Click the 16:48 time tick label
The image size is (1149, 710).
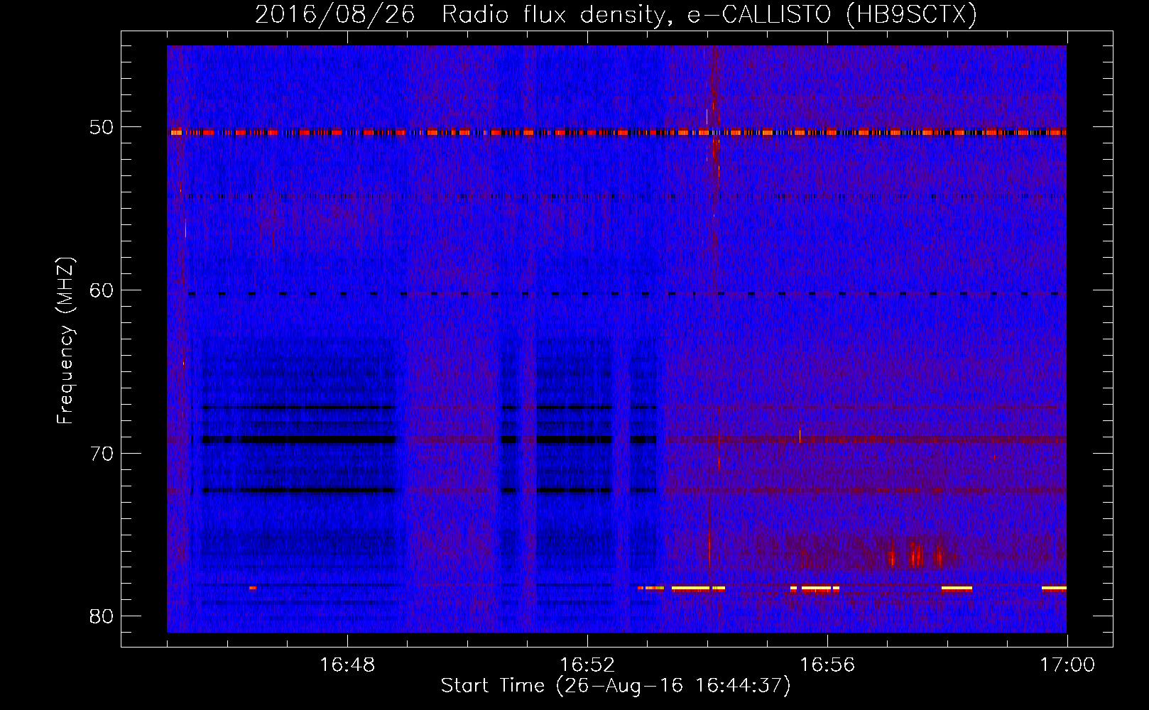347,665
